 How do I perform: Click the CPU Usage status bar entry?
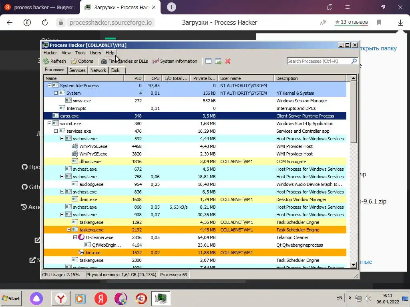click(x=63, y=275)
